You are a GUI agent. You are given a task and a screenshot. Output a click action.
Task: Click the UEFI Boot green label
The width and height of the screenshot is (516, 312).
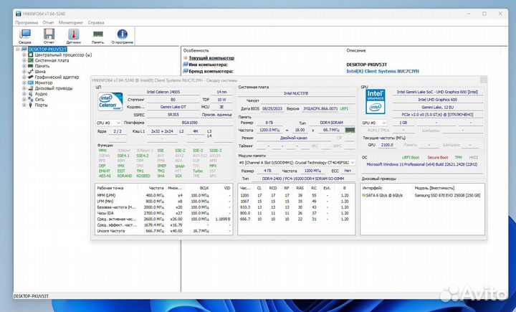click(x=411, y=158)
